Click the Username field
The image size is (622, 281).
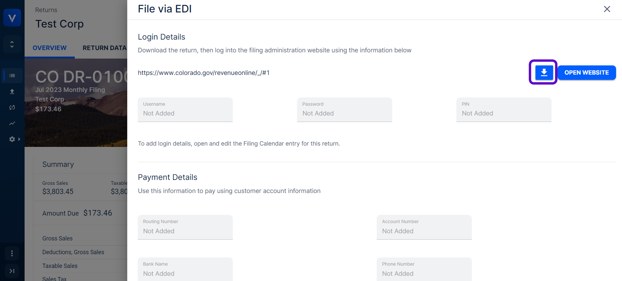point(185,110)
